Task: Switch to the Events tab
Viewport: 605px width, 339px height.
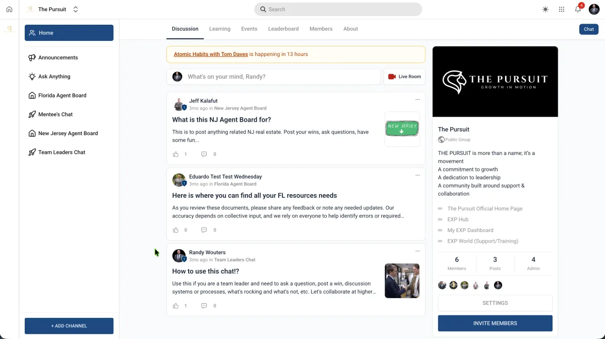Action: [x=249, y=29]
